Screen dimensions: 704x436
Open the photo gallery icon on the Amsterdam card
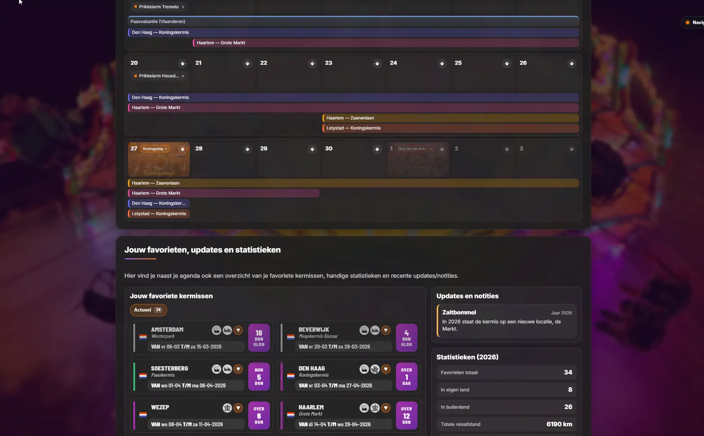216,330
